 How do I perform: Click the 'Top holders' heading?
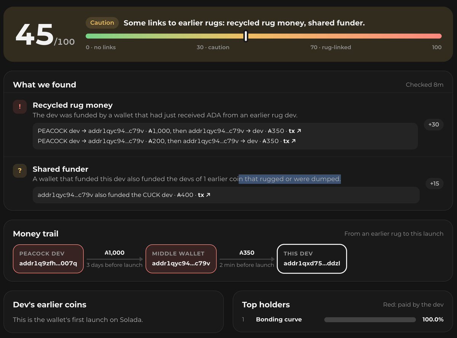266,305
